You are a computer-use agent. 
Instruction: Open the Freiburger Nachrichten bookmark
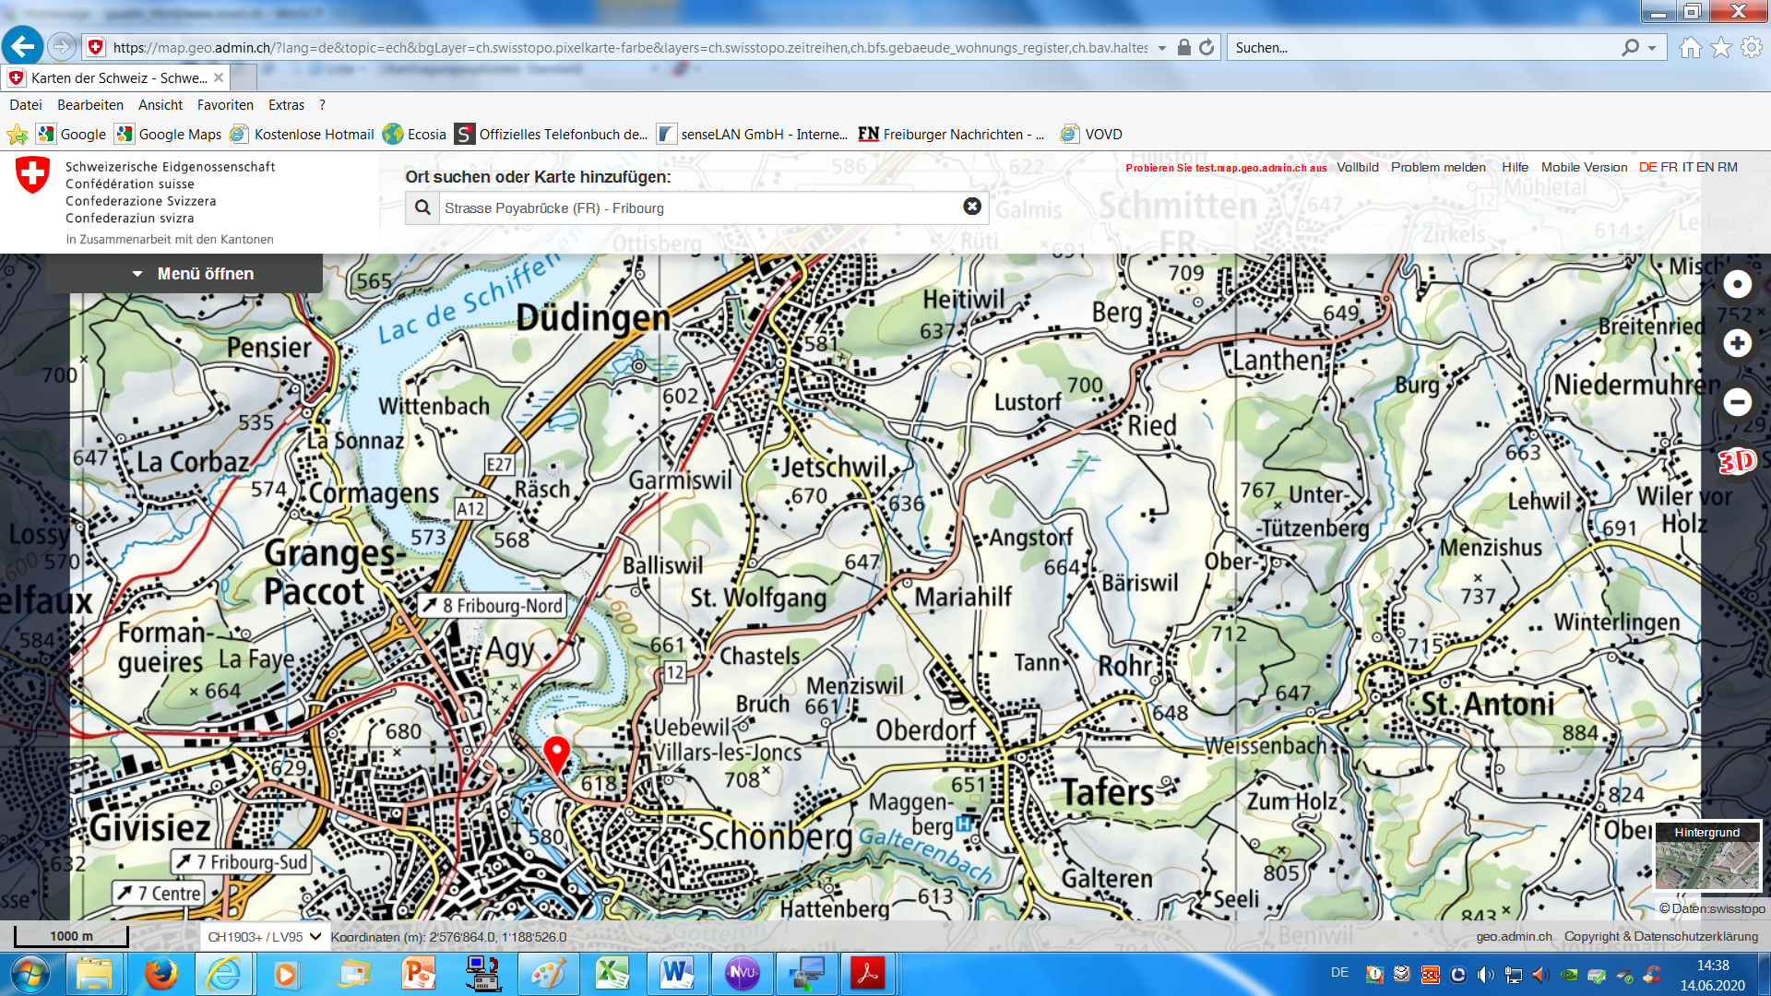[x=951, y=135]
